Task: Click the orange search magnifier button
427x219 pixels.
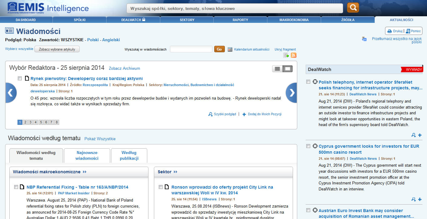Action: pyautogui.click(x=353, y=8)
